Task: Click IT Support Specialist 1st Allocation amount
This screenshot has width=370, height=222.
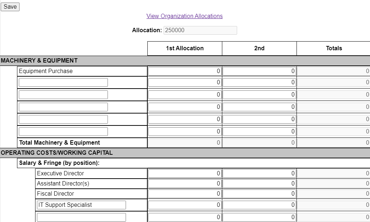Action: pos(184,205)
